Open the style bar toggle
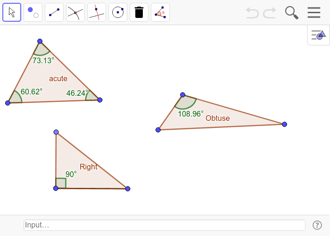 click(319, 35)
